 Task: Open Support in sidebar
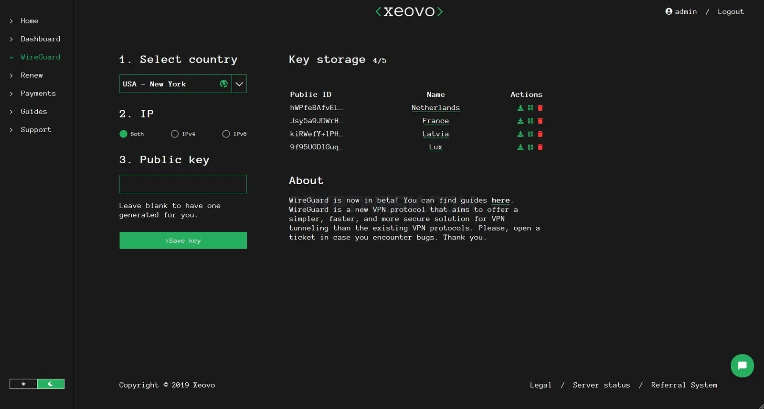coord(36,130)
